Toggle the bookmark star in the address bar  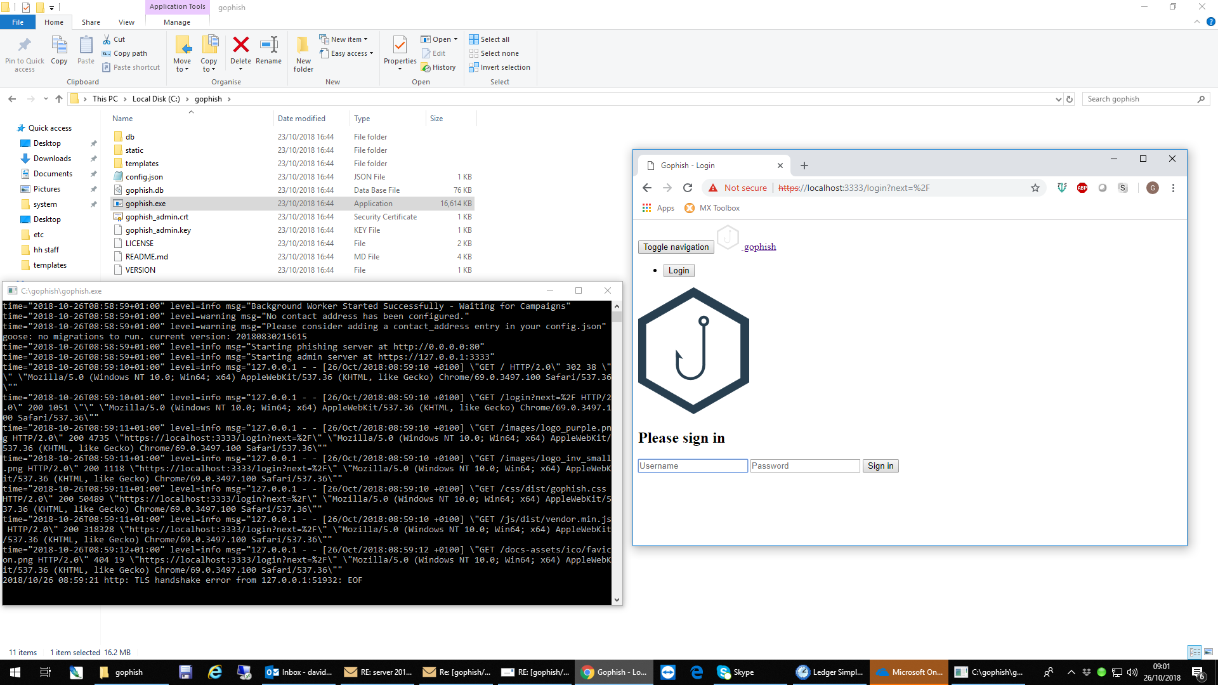pos(1035,188)
